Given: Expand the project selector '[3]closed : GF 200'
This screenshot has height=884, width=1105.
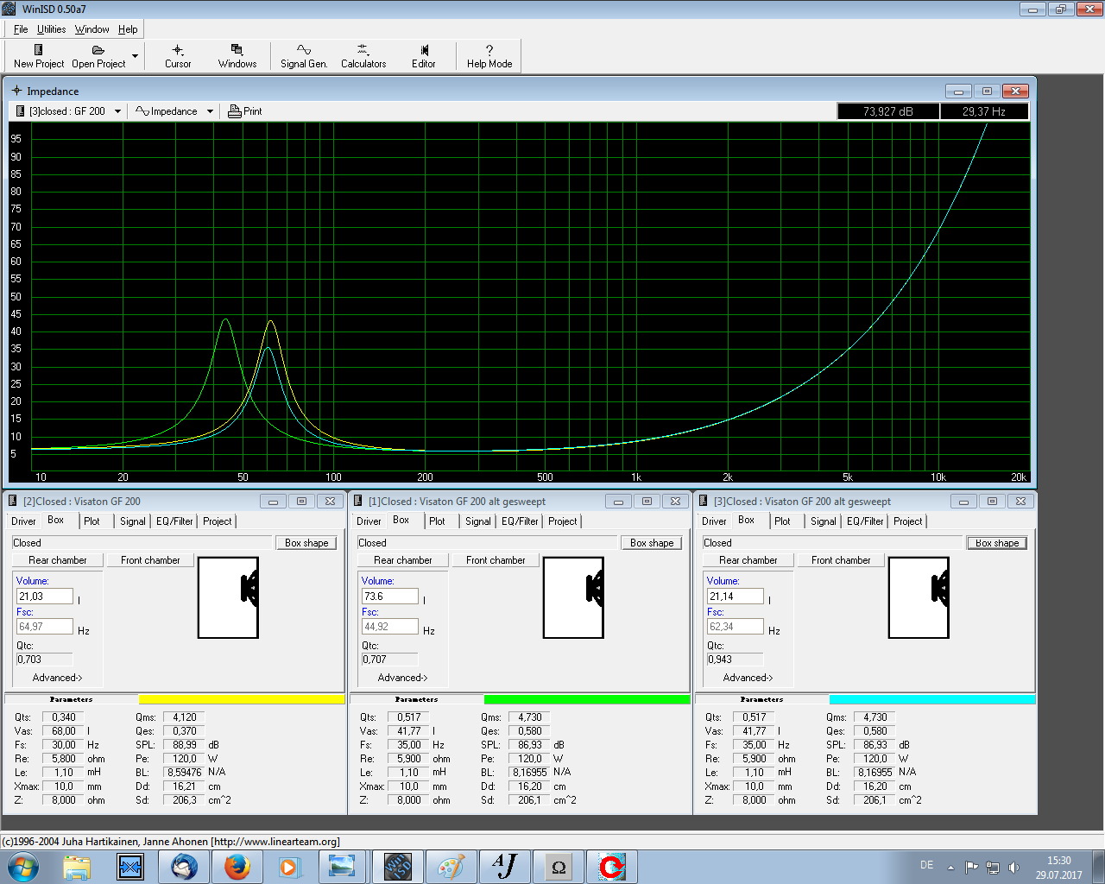Looking at the screenshot, I should (117, 111).
